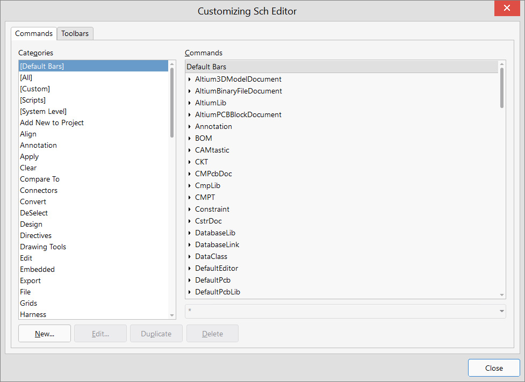The width and height of the screenshot is (525, 382).
Task: Click the CmpLib command entry
Action: 207,185
